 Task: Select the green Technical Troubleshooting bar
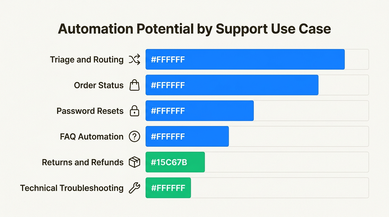[168, 188]
